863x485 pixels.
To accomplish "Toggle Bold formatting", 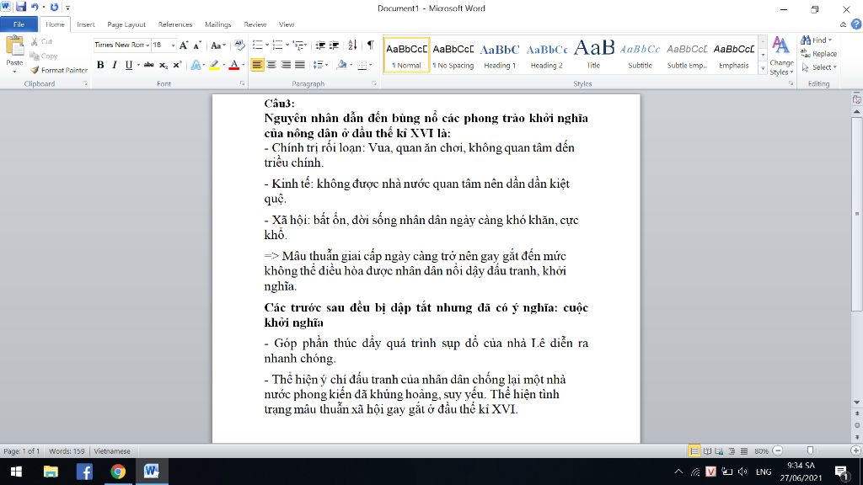I will point(100,65).
